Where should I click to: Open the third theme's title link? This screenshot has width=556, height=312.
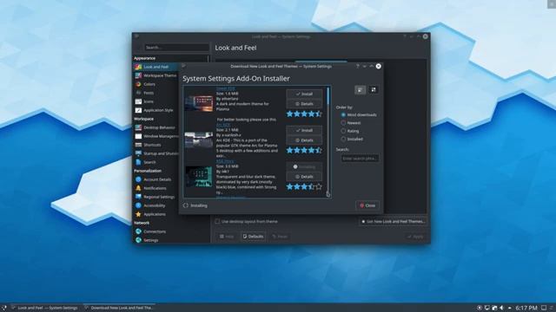(x=225, y=161)
